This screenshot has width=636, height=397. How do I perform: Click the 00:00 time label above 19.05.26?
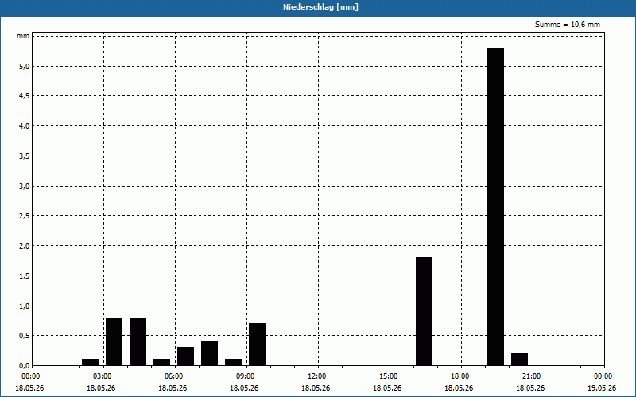coord(603,376)
